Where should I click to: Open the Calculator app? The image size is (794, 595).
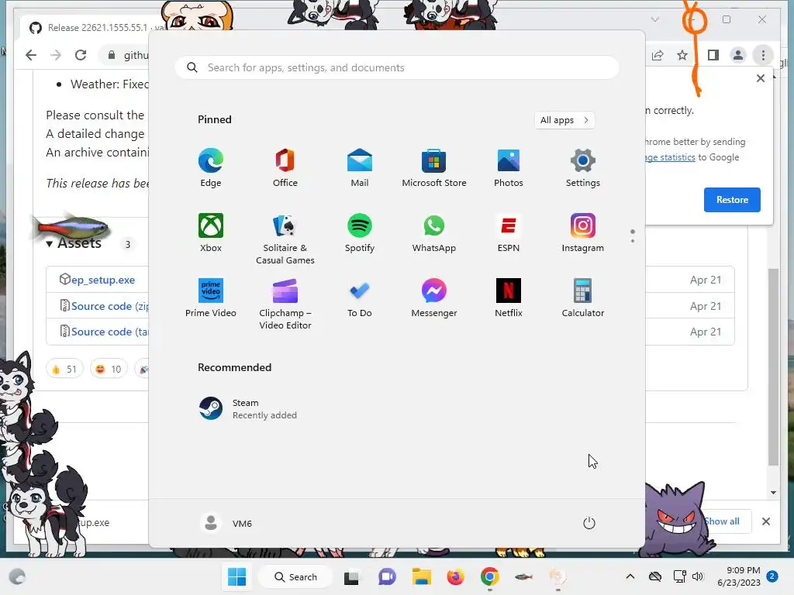pyautogui.click(x=583, y=298)
